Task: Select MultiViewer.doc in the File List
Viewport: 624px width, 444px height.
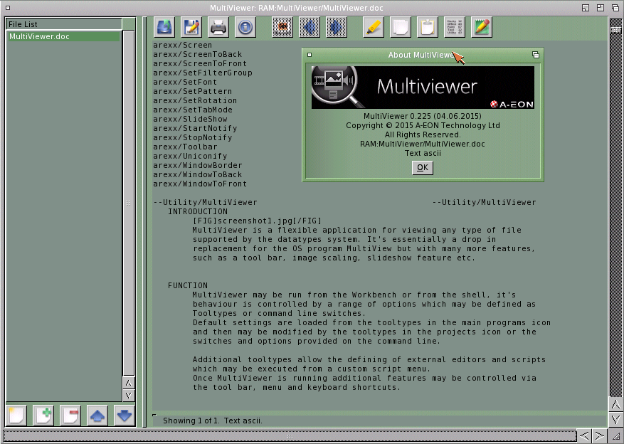Action: click(x=64, y=36)
